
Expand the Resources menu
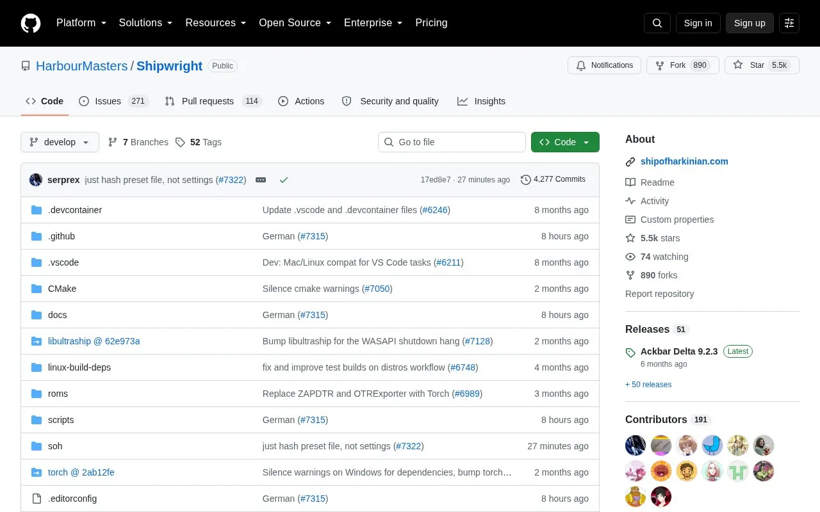[216, 23]
